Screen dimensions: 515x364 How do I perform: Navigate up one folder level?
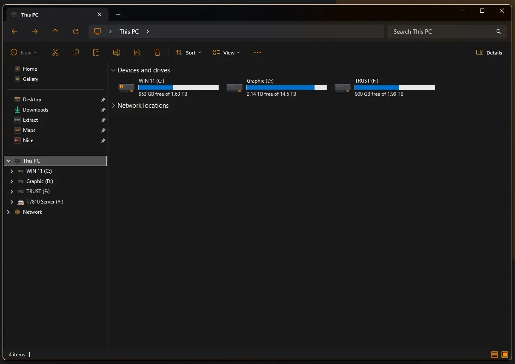(x=55, y=32)
